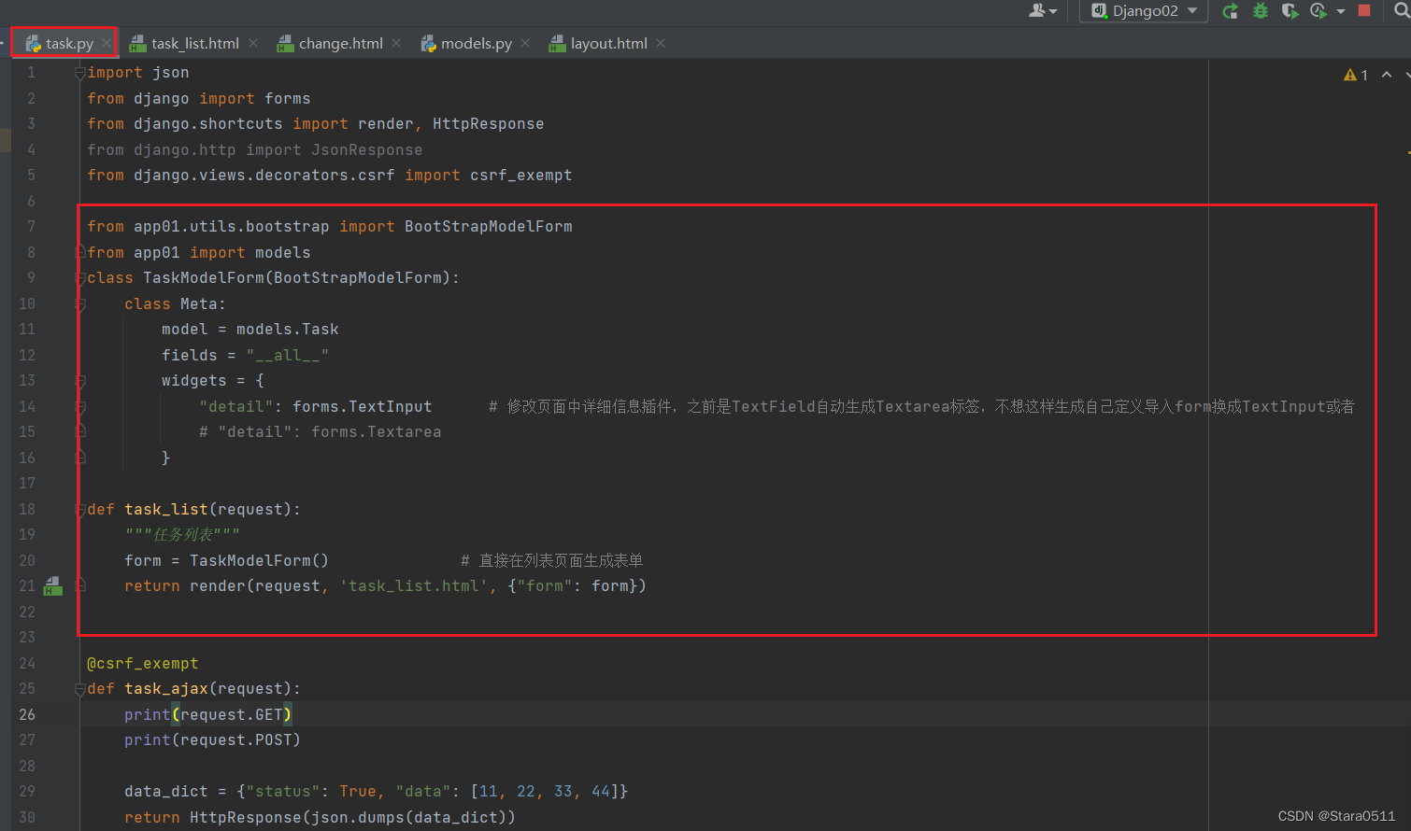Click 'data_dict' assignment on line 29
This screenshot has height=831, width=1411.
(x=166, y=792)
